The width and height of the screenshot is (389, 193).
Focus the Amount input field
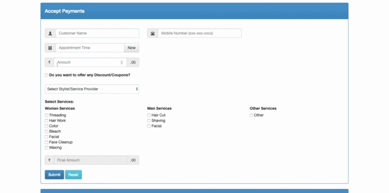[x=90, y=63]
